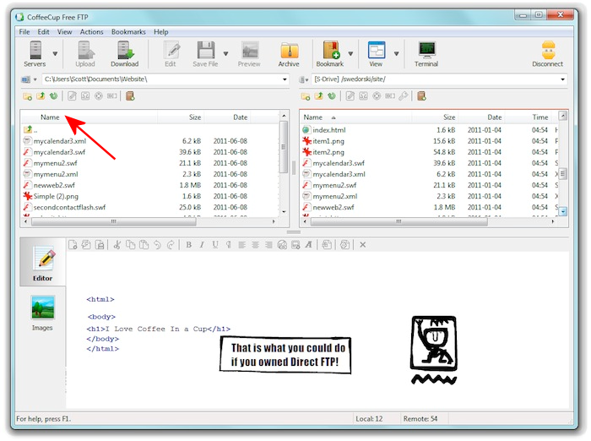Toggle underline formatting in editor toolbar
Image resolution: width=591 pixels, height=441 pixels.
215,245
